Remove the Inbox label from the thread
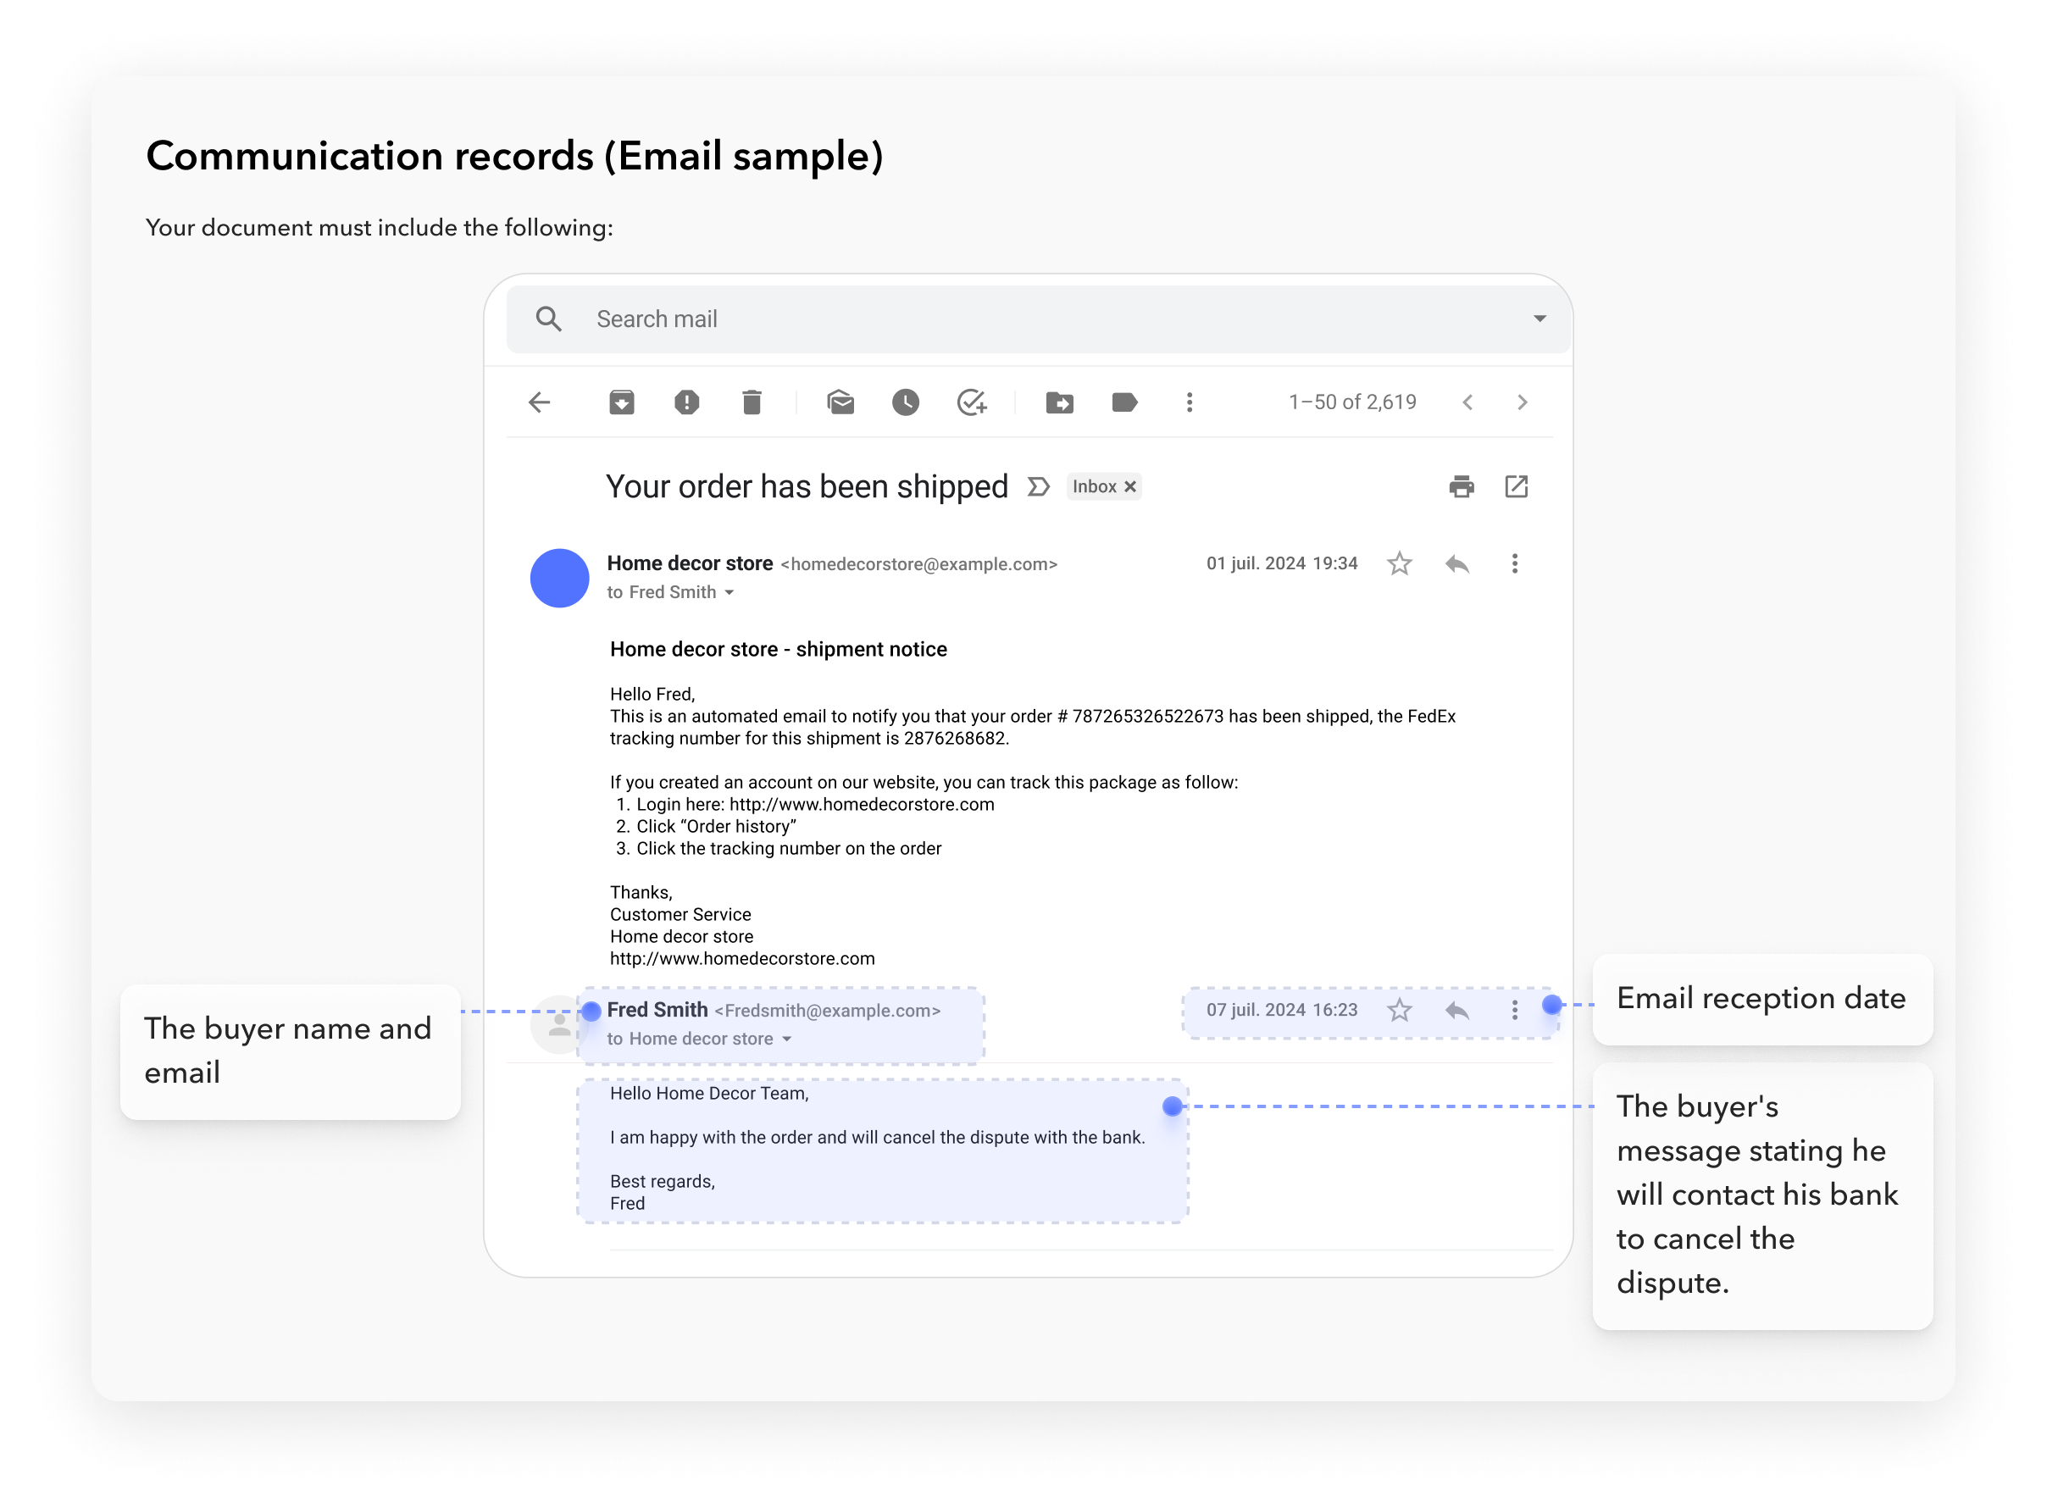 coord(1131,485)
